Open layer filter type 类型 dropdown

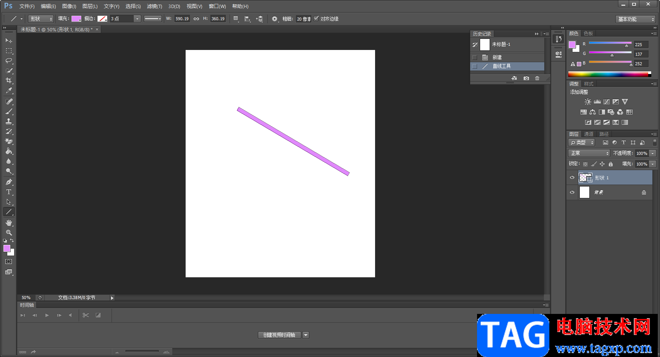(x=582, y=143)
